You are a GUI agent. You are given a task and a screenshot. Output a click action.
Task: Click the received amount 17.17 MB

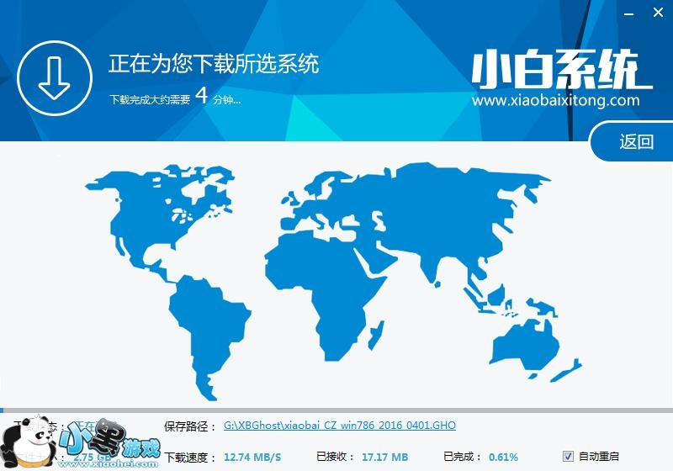(384, 458)
